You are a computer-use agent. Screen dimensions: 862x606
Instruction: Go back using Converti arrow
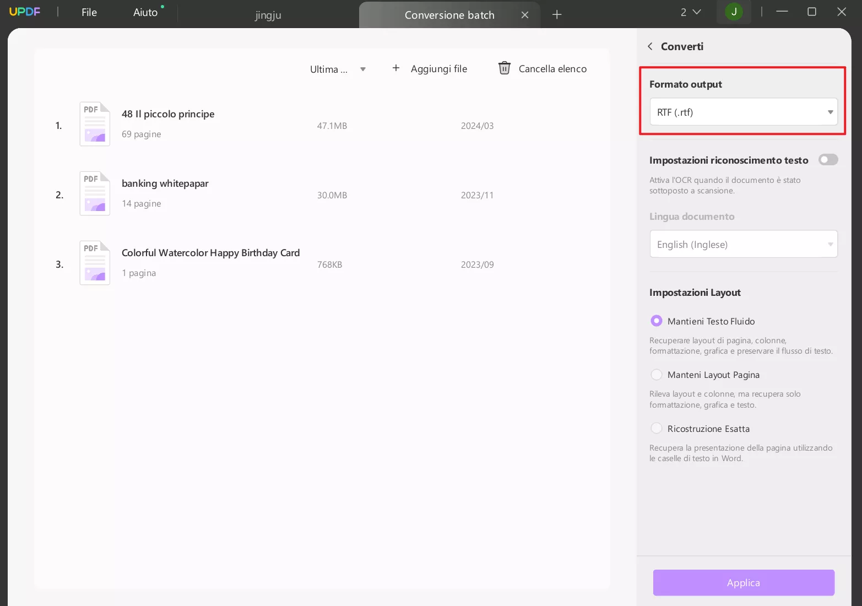[650, 46]
